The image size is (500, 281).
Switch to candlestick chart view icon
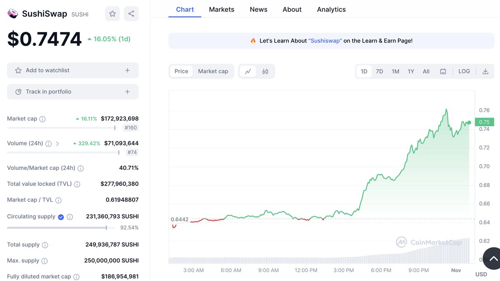point(265,71)
